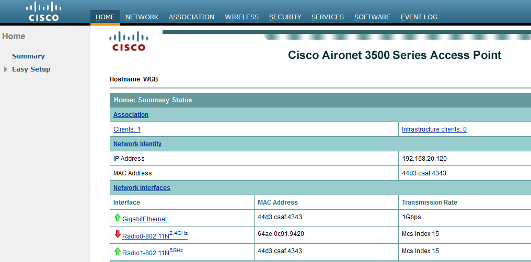Open the GigabitEthernet interface link
Image resolution: width=531 pixels, height=262 pixels.
[x=144, y=219]
